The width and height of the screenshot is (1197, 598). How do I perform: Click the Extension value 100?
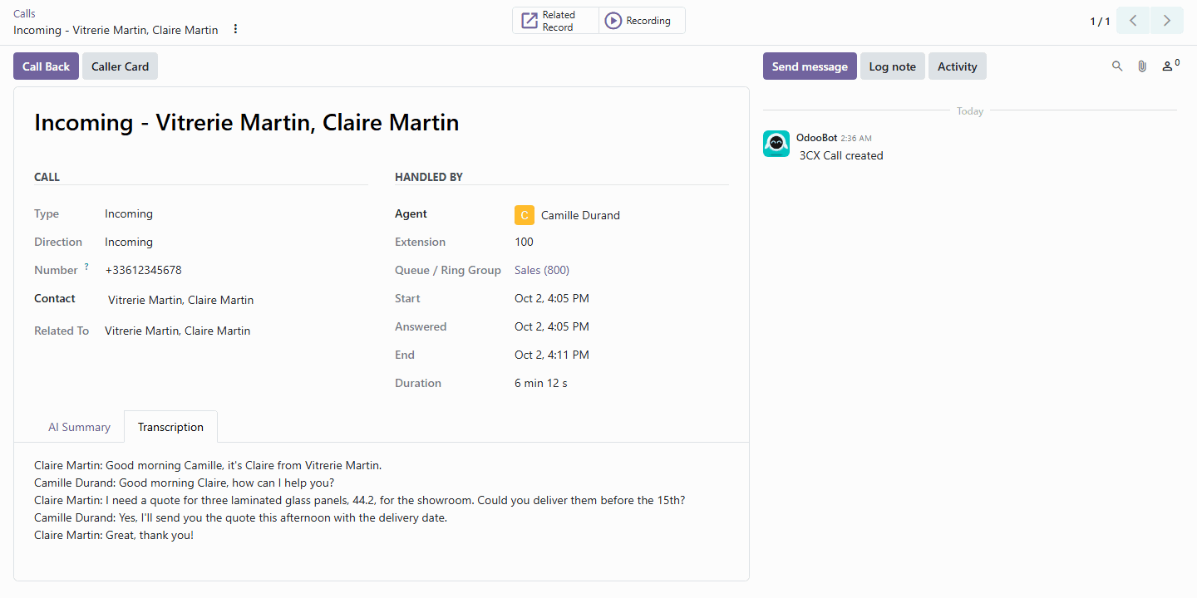524,242
